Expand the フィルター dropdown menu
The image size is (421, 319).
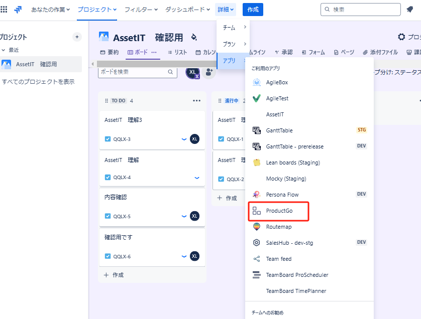coord(141,10)
